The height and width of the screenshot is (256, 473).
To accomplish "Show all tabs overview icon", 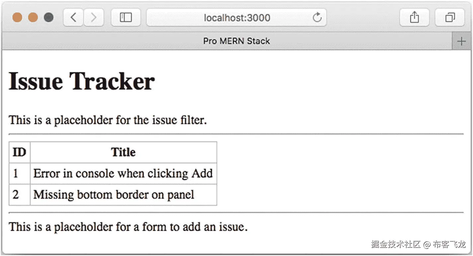I will point(450,17).
